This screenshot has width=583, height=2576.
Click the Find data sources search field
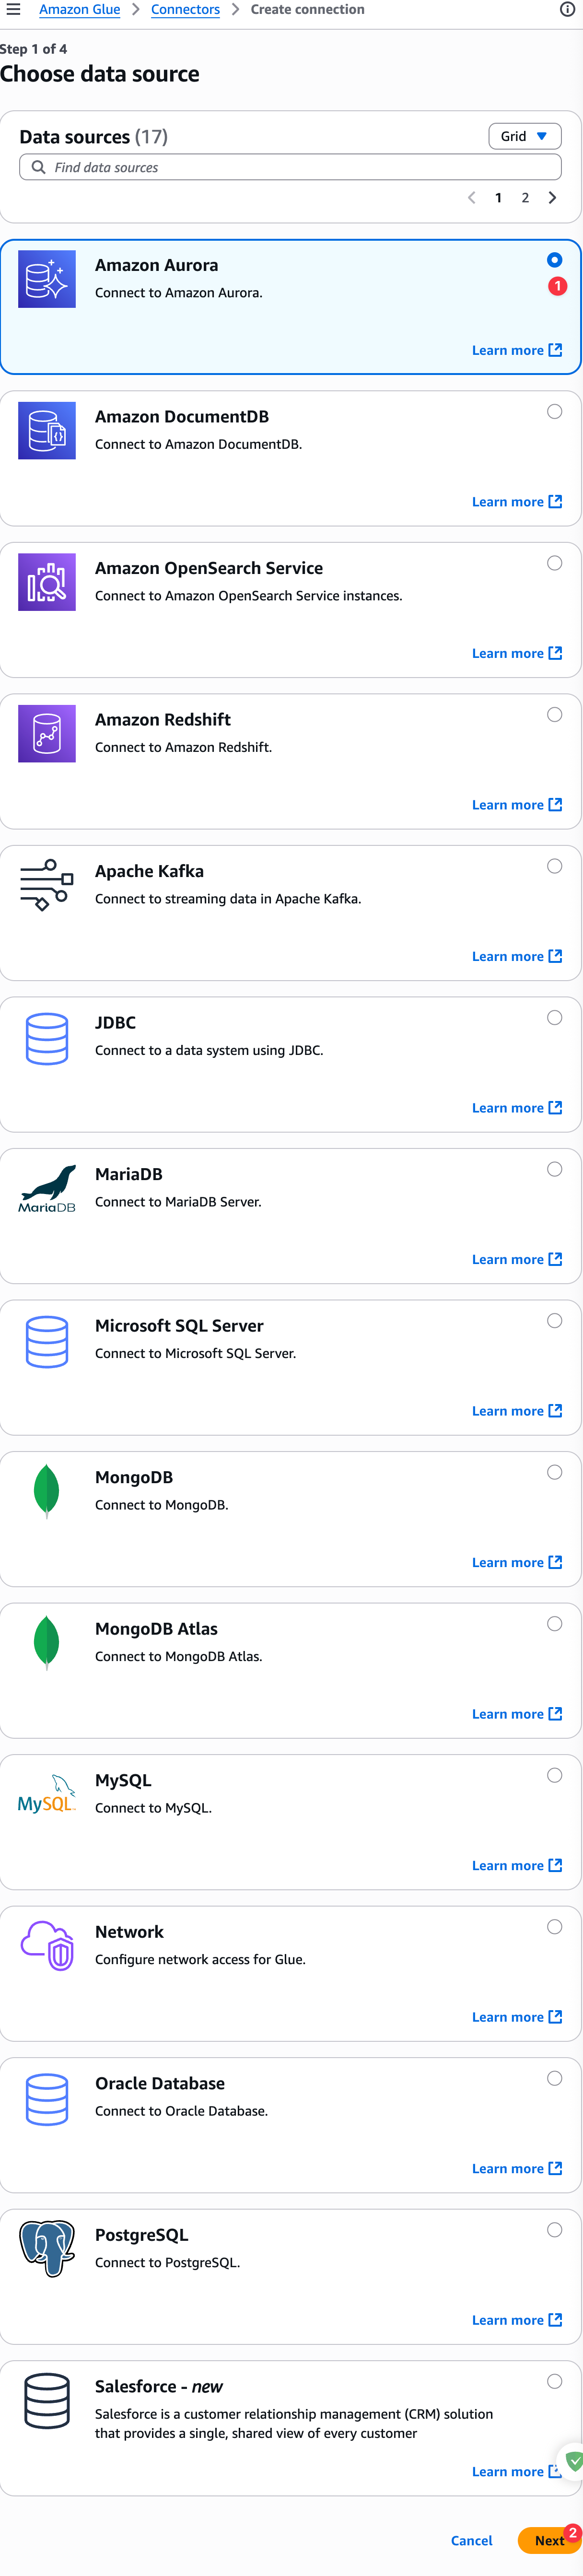click(x=290, y=167)
